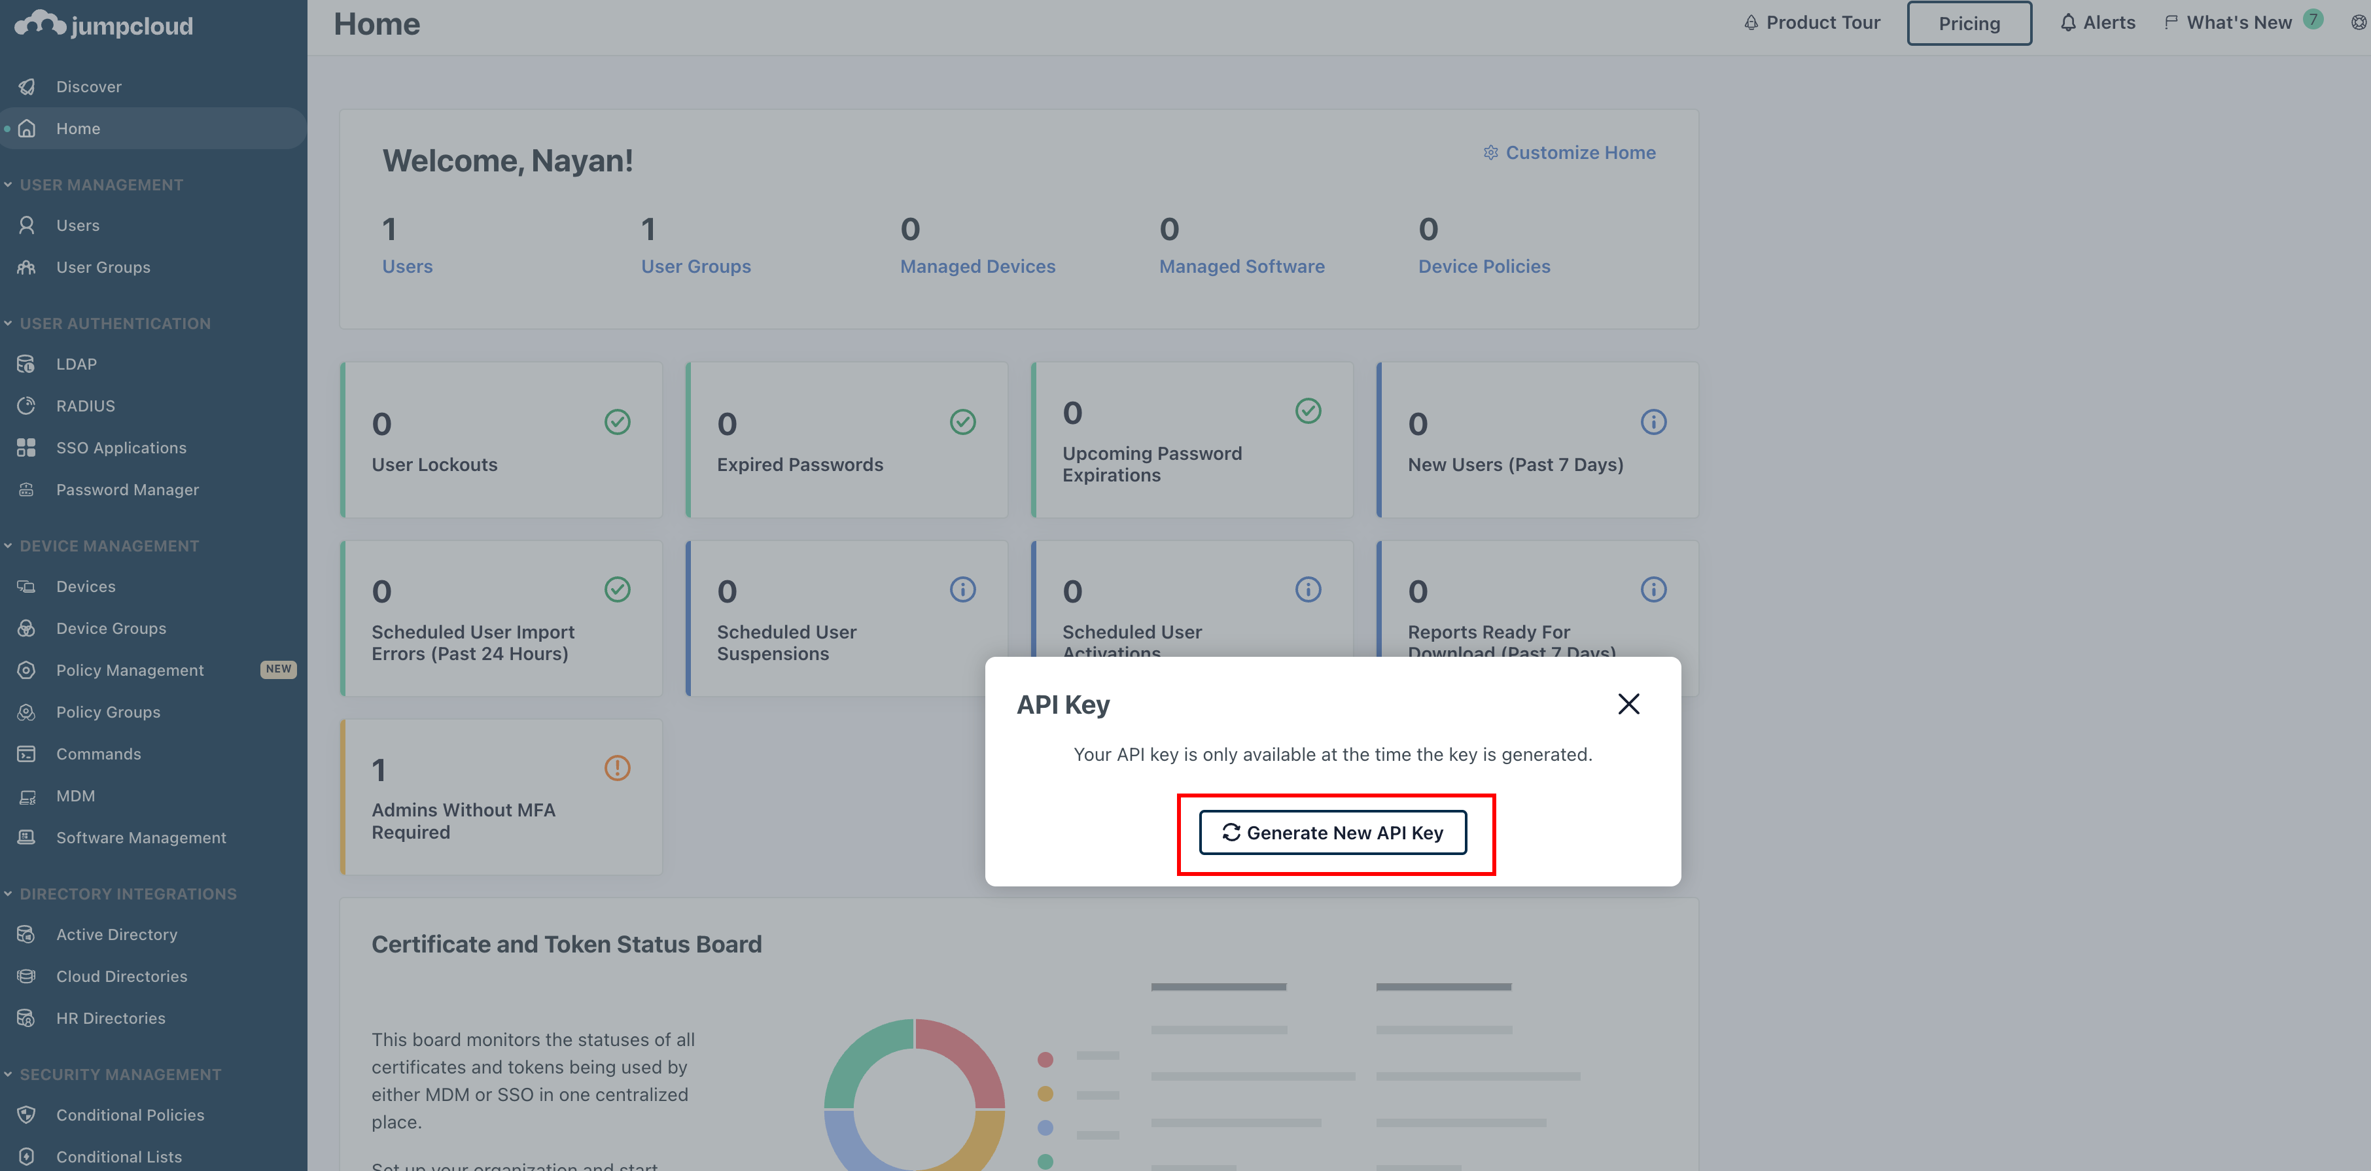The width and height of the screenshot is (2371, 1171).
Task: Click the MDM icon in sidebar
Action: click(27, 796)
